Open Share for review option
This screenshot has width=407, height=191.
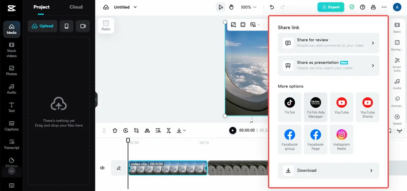point(328,43)
